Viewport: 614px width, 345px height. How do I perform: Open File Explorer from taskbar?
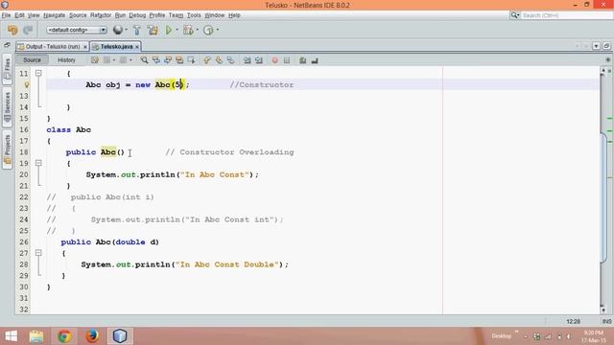pos(36,336)
